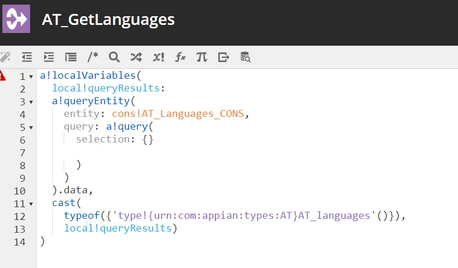Click cons!AT_Languages_CONS constant
458x268 pixels.
pos(178,114)
